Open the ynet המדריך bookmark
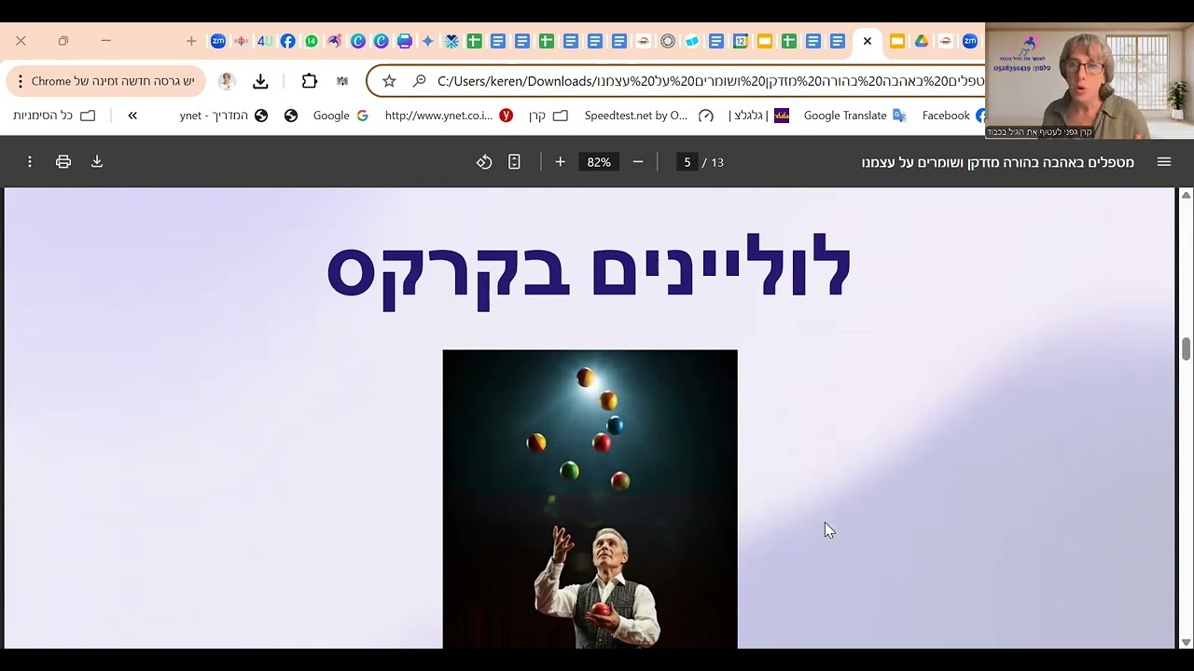Image resolution: width=1194 pixels, height=671 pixels. tap(224, 116)
